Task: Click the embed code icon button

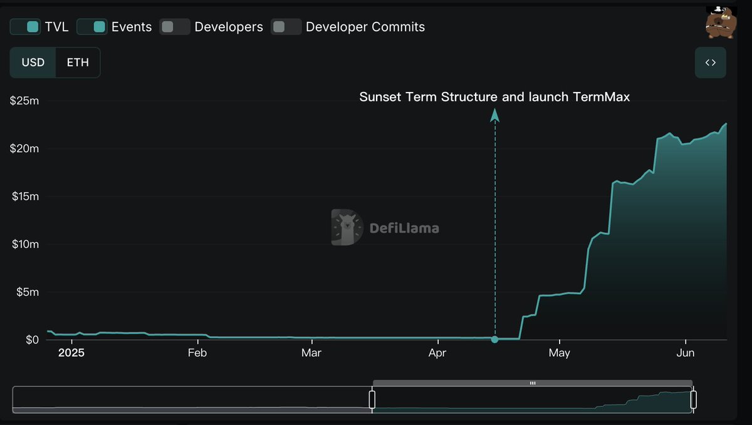Action: [x=710, y=63]
